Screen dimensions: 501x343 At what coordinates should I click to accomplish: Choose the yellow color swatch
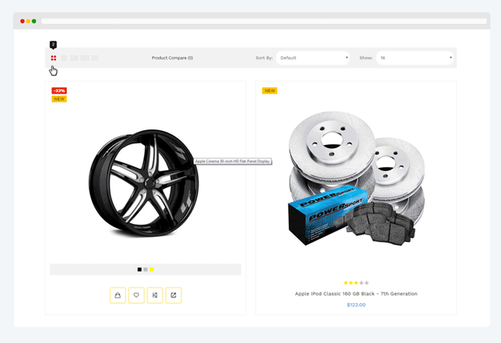click(x=151, y=270)
